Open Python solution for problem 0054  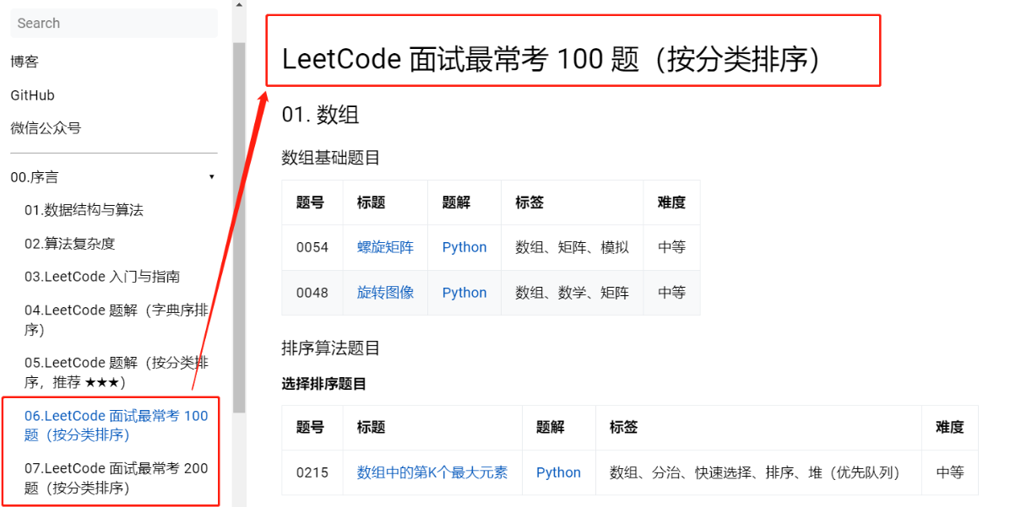click(x=464, y=247)
